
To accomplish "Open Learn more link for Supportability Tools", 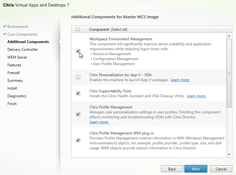I will click(196, 96).
